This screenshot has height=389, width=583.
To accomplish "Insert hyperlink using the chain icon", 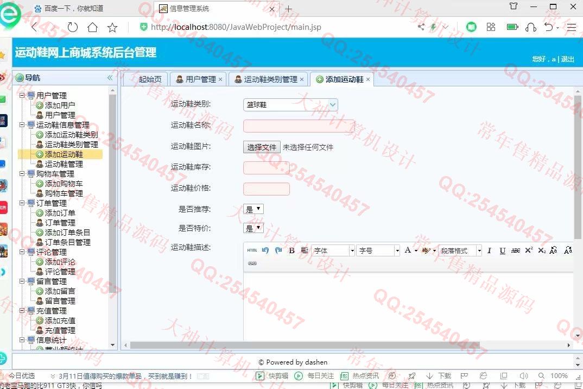I will pyautogui.click(x=252, y=263).
